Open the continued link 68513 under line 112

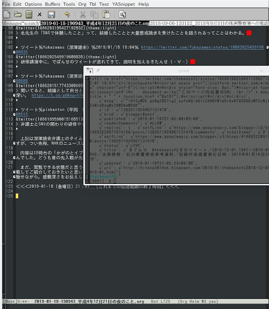click(22, 114)
